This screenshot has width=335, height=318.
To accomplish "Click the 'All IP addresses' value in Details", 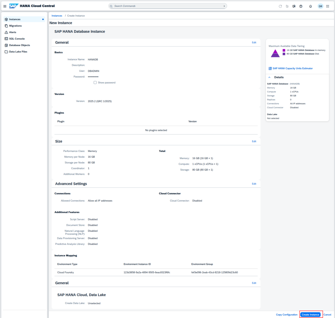I will [x=298, y=104].
